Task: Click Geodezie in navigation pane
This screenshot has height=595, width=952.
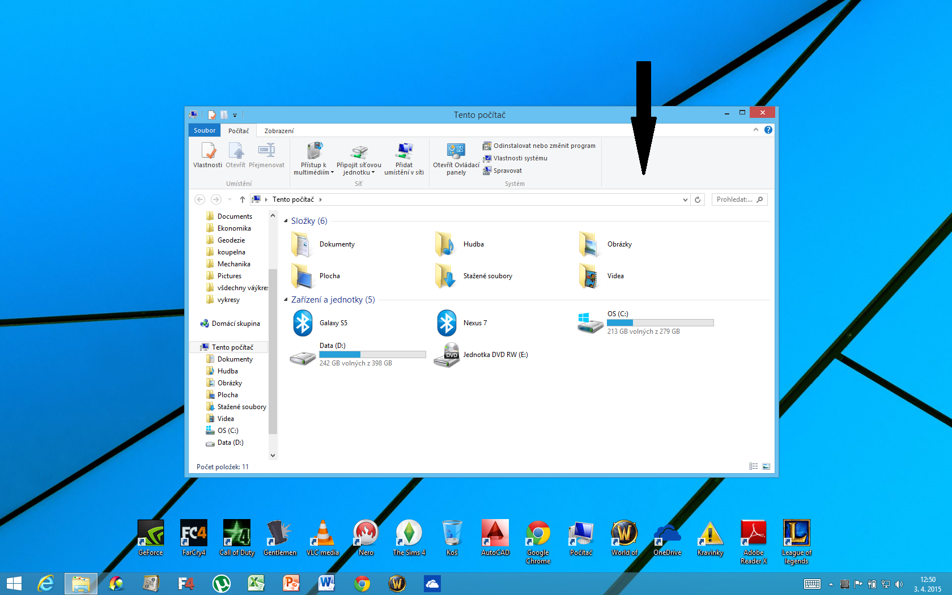Action: [x=231, y=240]
